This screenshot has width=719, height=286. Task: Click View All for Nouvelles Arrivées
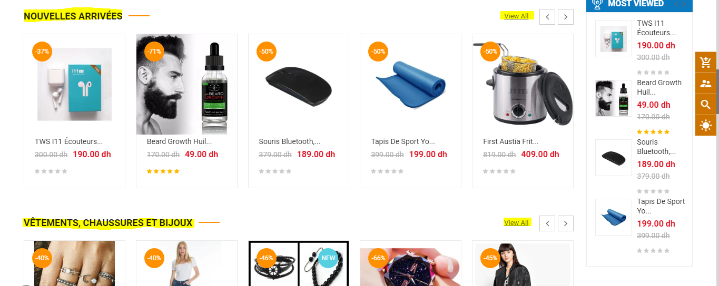click(516, 16)
